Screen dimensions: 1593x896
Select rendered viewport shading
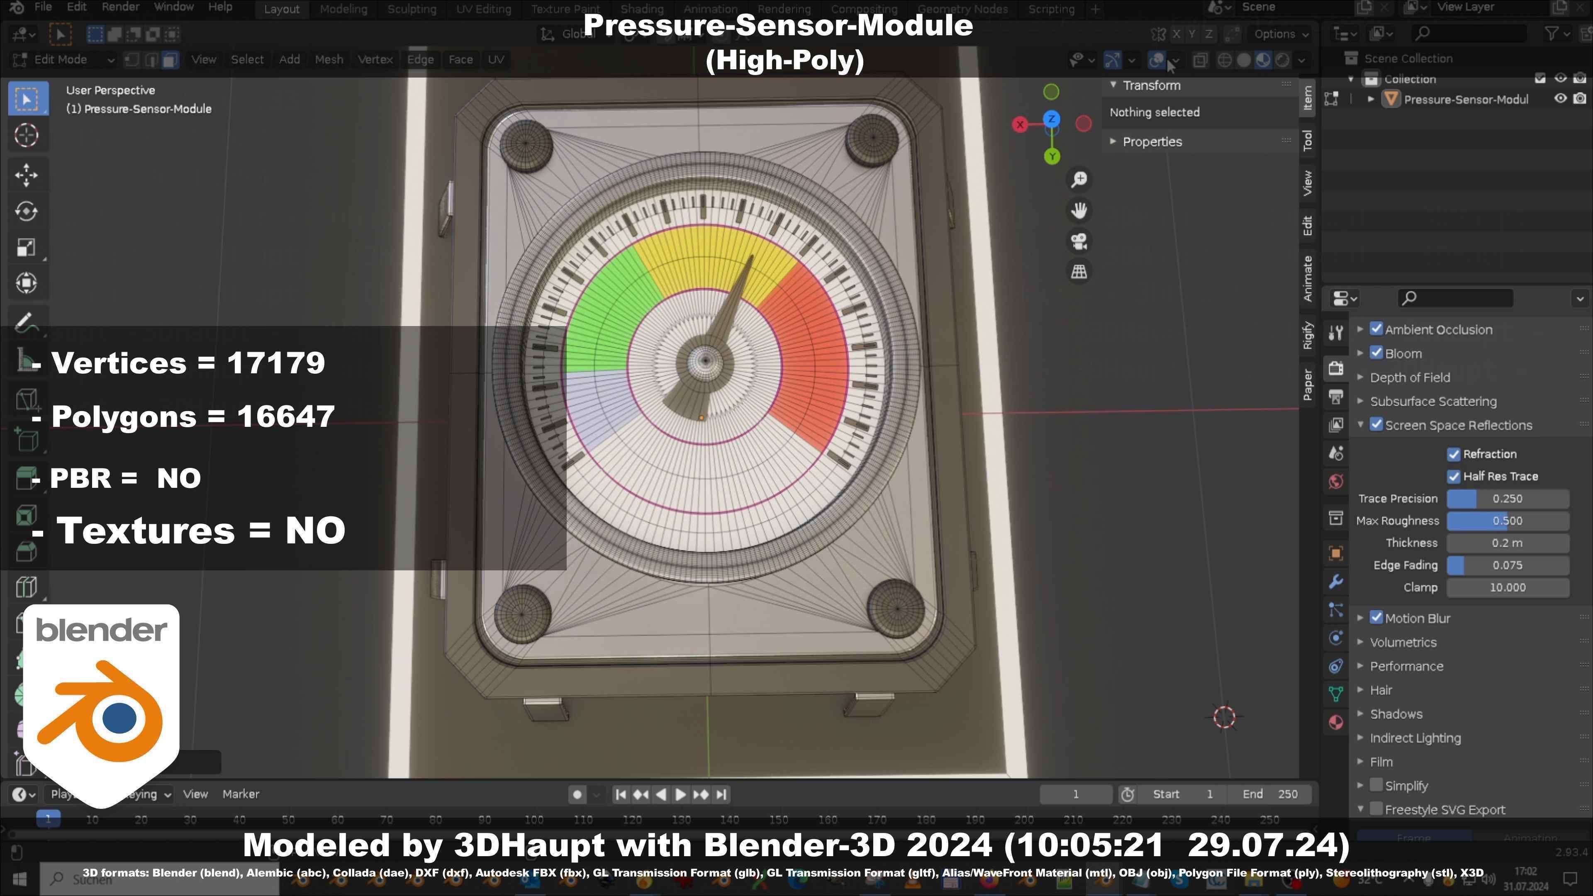pos(1283,60)
